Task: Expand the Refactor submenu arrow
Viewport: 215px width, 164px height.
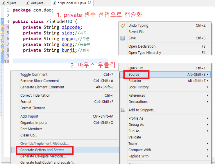Action: point(207,81)
